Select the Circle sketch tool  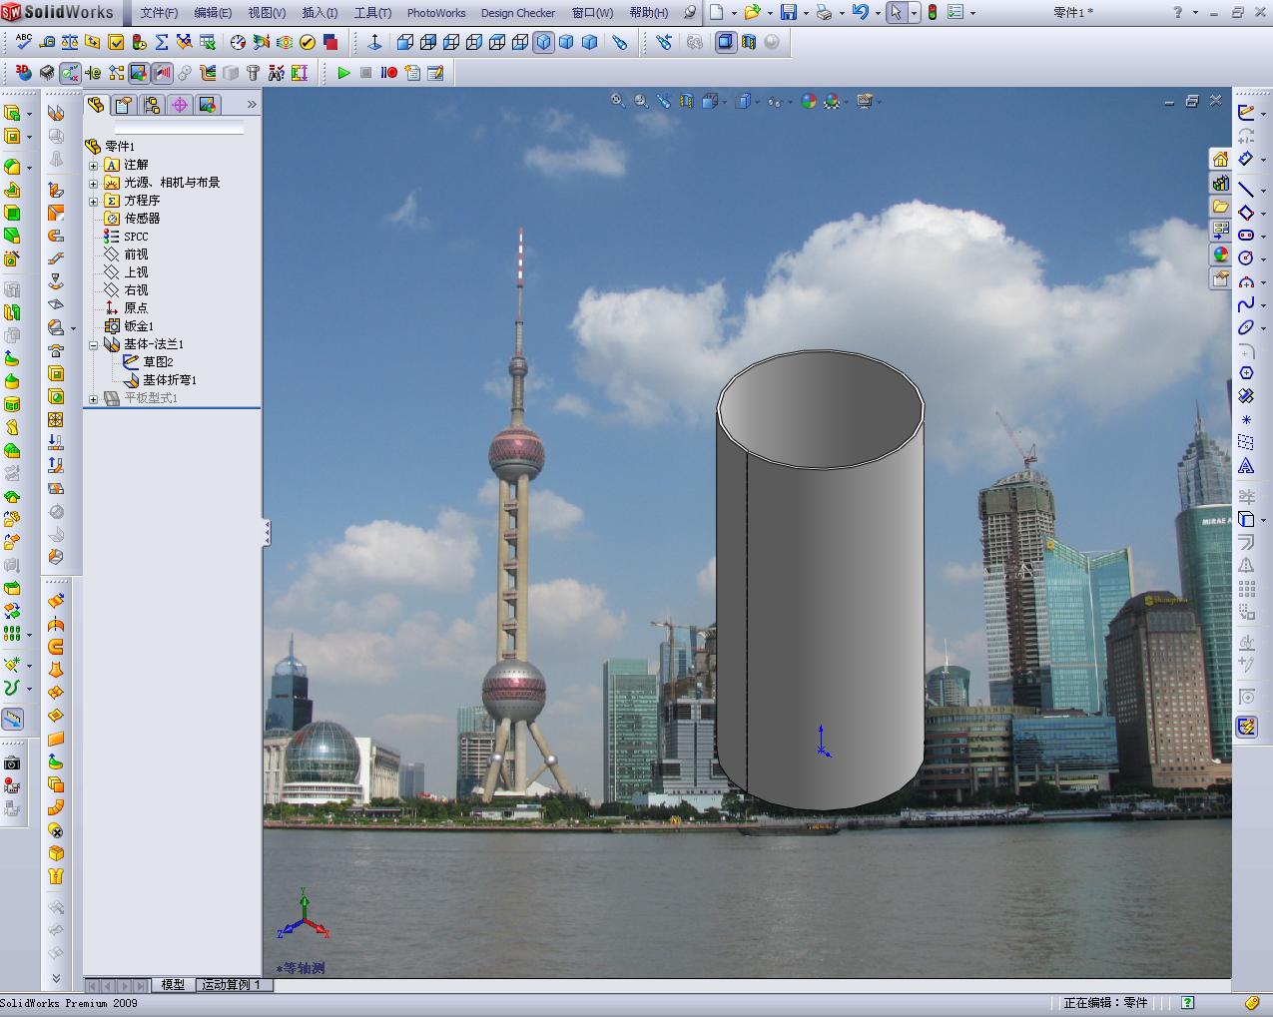pos(1246,257)
